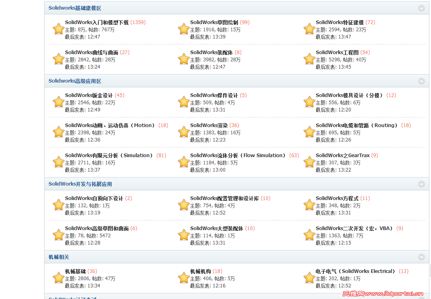The image size is (431, 299).
Task: Collapse the SolidWorks开发与拓展应用 section
Action: [421, 184]
